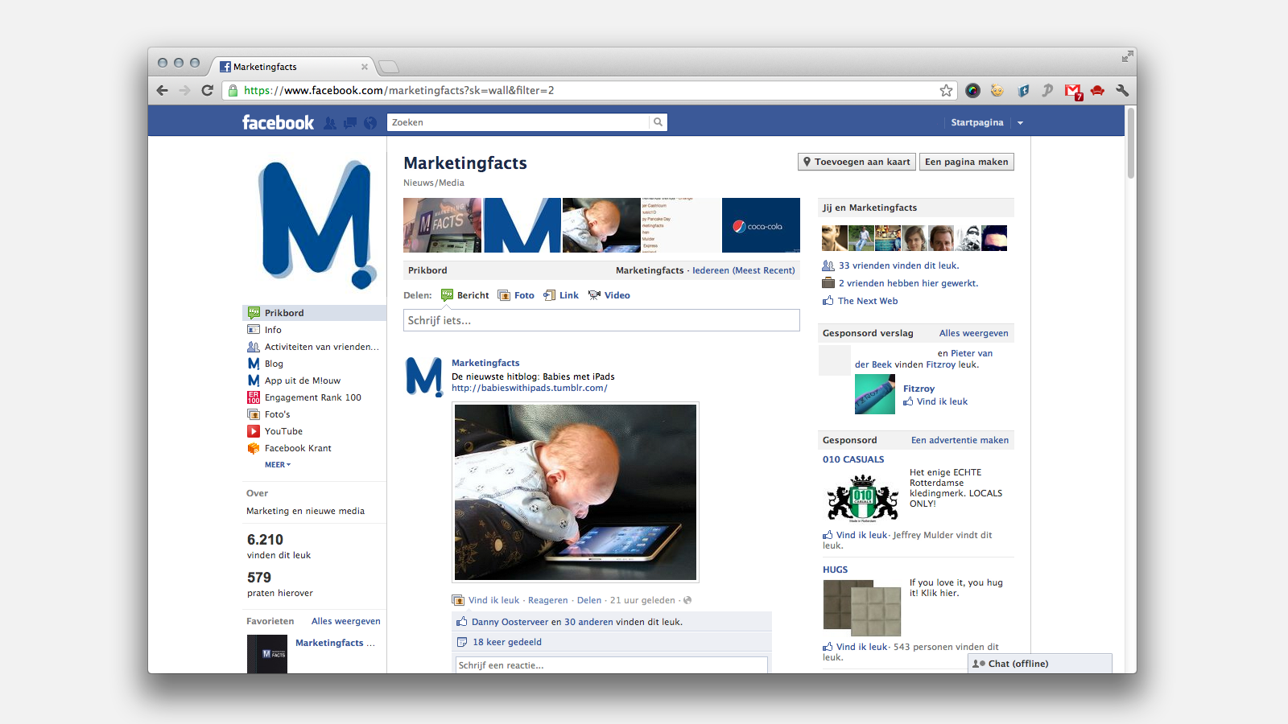Open the Chrome wrench settings menu

pos(1122,91)
